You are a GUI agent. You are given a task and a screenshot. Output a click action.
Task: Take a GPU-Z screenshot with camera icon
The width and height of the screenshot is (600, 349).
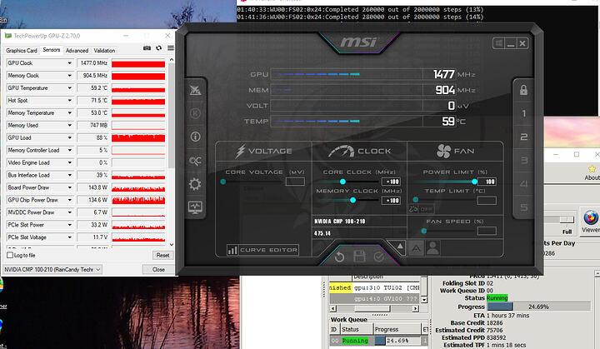tap(147, 48)
